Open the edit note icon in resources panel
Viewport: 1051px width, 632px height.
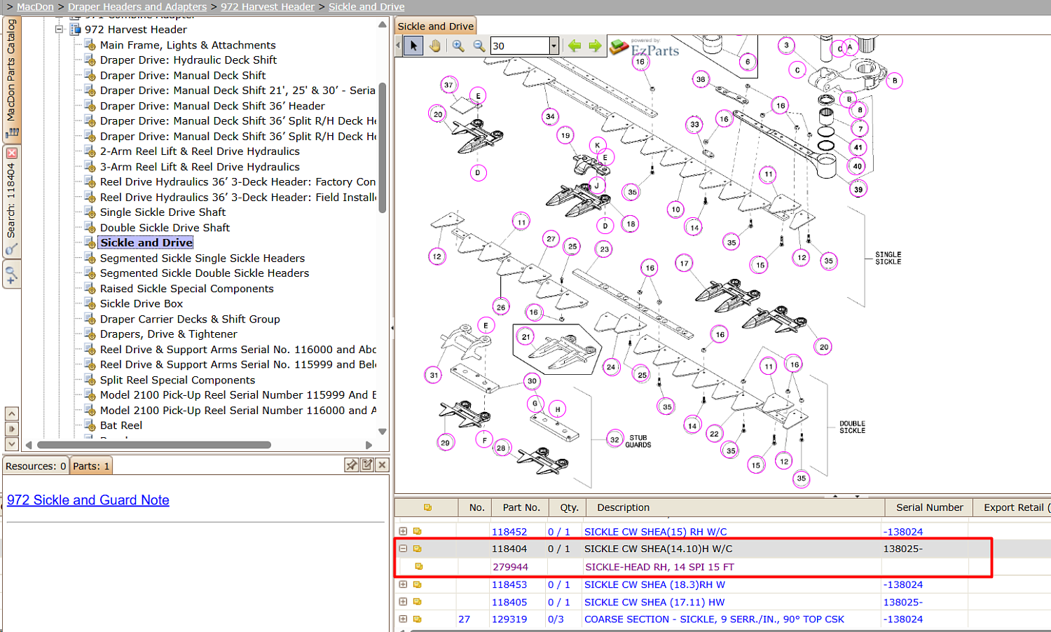[367, 465]
